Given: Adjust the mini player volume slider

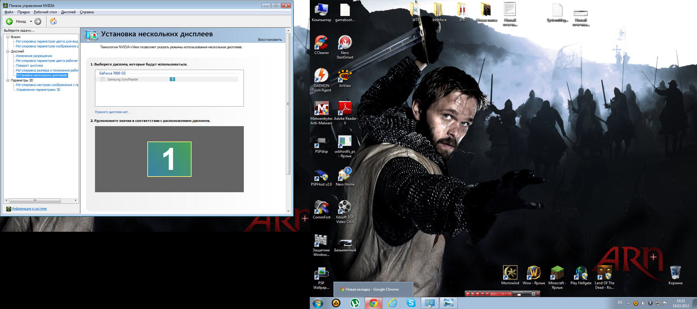Looking at the screenshot, I should [x=519, y=295].
